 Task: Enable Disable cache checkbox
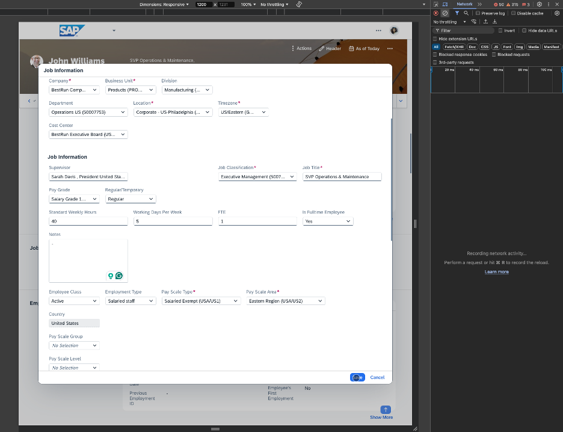tap(514, 13)
